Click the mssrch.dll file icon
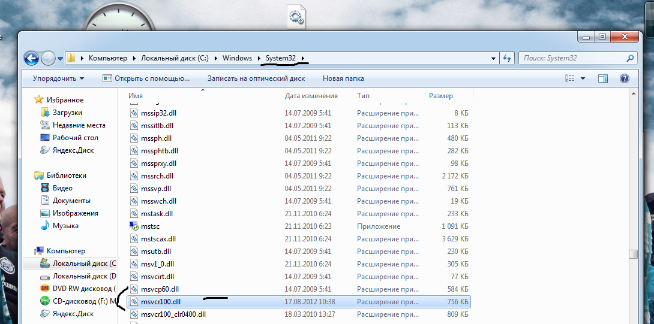Viewport: 654px width, 324px height. tap(133, 175)
